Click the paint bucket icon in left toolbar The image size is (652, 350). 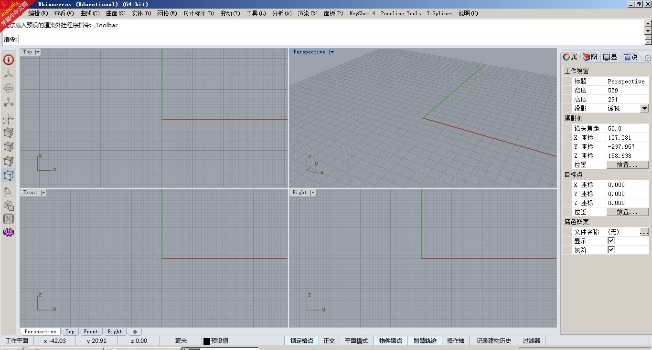pyautogui.click(x=9, y=192)
